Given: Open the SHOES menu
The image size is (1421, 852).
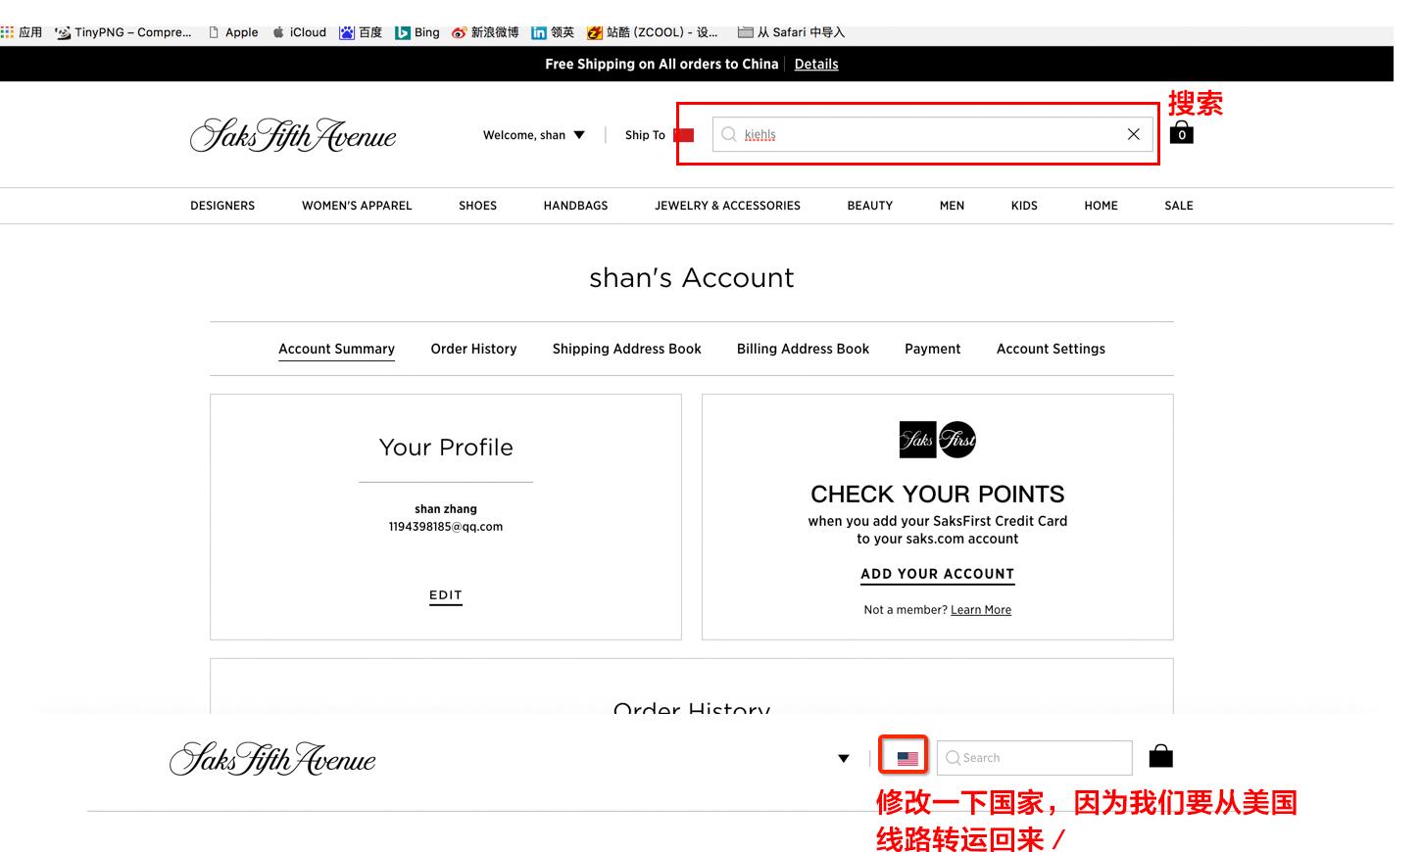Looking at the screenshot, I should [478, 206].
